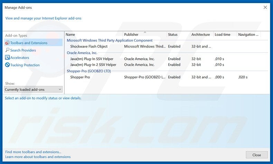
Task: Click the Accelerators icon
Action: point(7,58)
